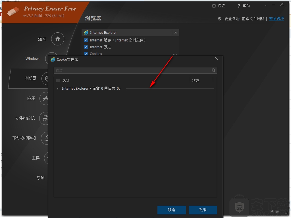Screen dimensions: 291x218
Task: Click the Internet Explorer section header
Action: pyautogui.click(x=130, y=33)
